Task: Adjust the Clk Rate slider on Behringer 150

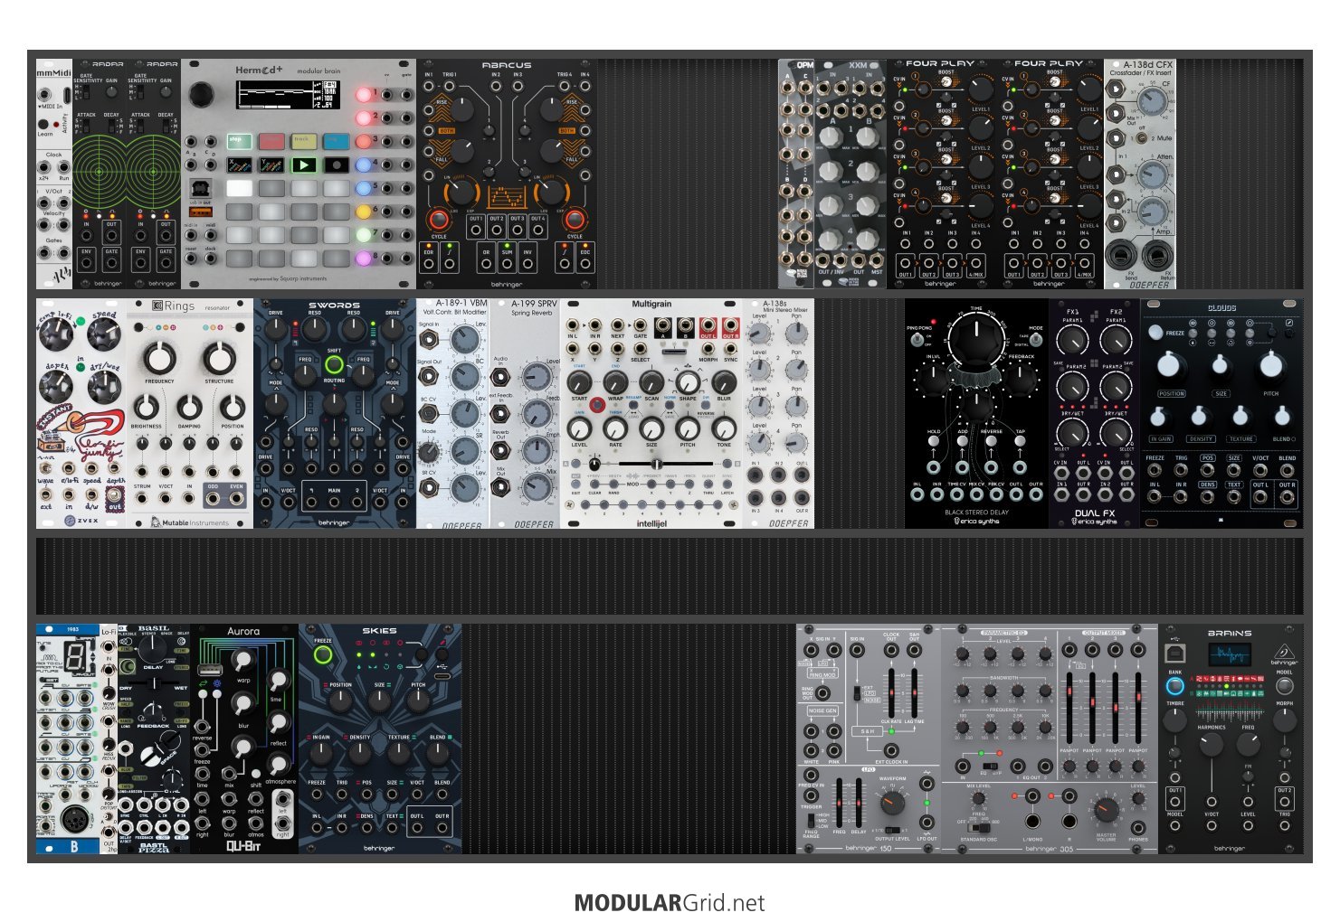Action: [892, 691]
